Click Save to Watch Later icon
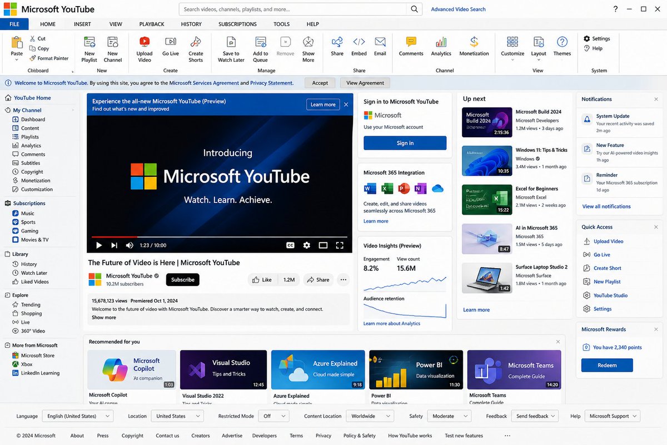The image size is (667, 445). tap(231, 42)
